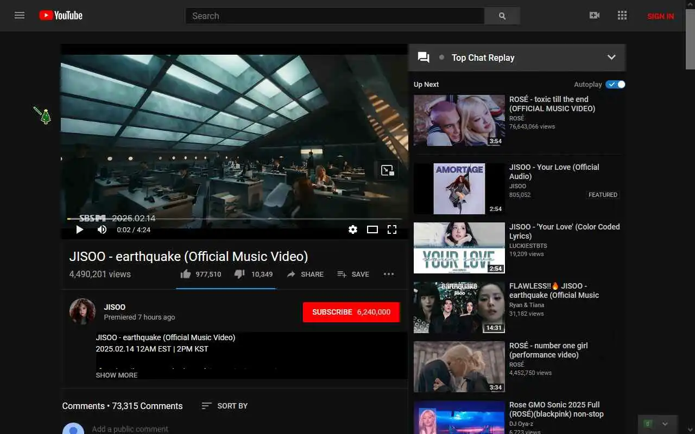Viewport: 695px width, 434px height.
Task: Open Rose GMO Sonic 2025 title
Action: (557, 410)
